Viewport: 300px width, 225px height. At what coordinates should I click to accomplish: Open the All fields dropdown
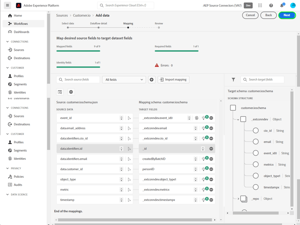click(124, 80)
